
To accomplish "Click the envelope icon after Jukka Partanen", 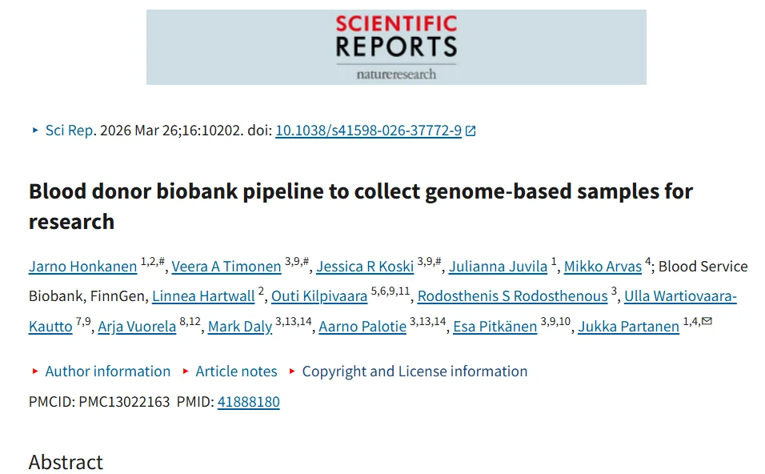I will (x=707, y=322).
